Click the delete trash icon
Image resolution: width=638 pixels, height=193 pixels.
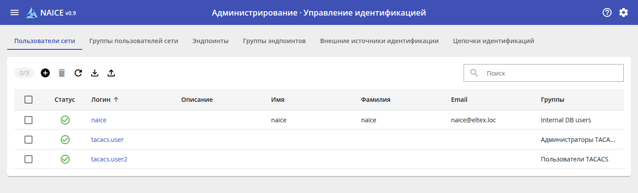click(x=62, y=73)
